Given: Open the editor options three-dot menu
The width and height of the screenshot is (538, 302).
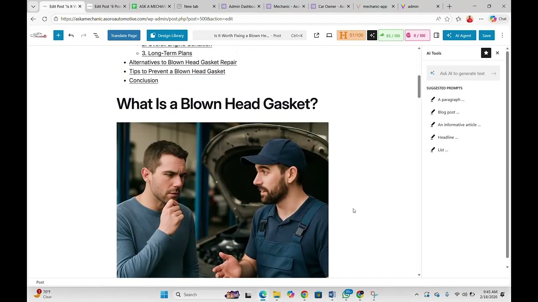Looking at the screenshot, I should (x=502, y=36).
